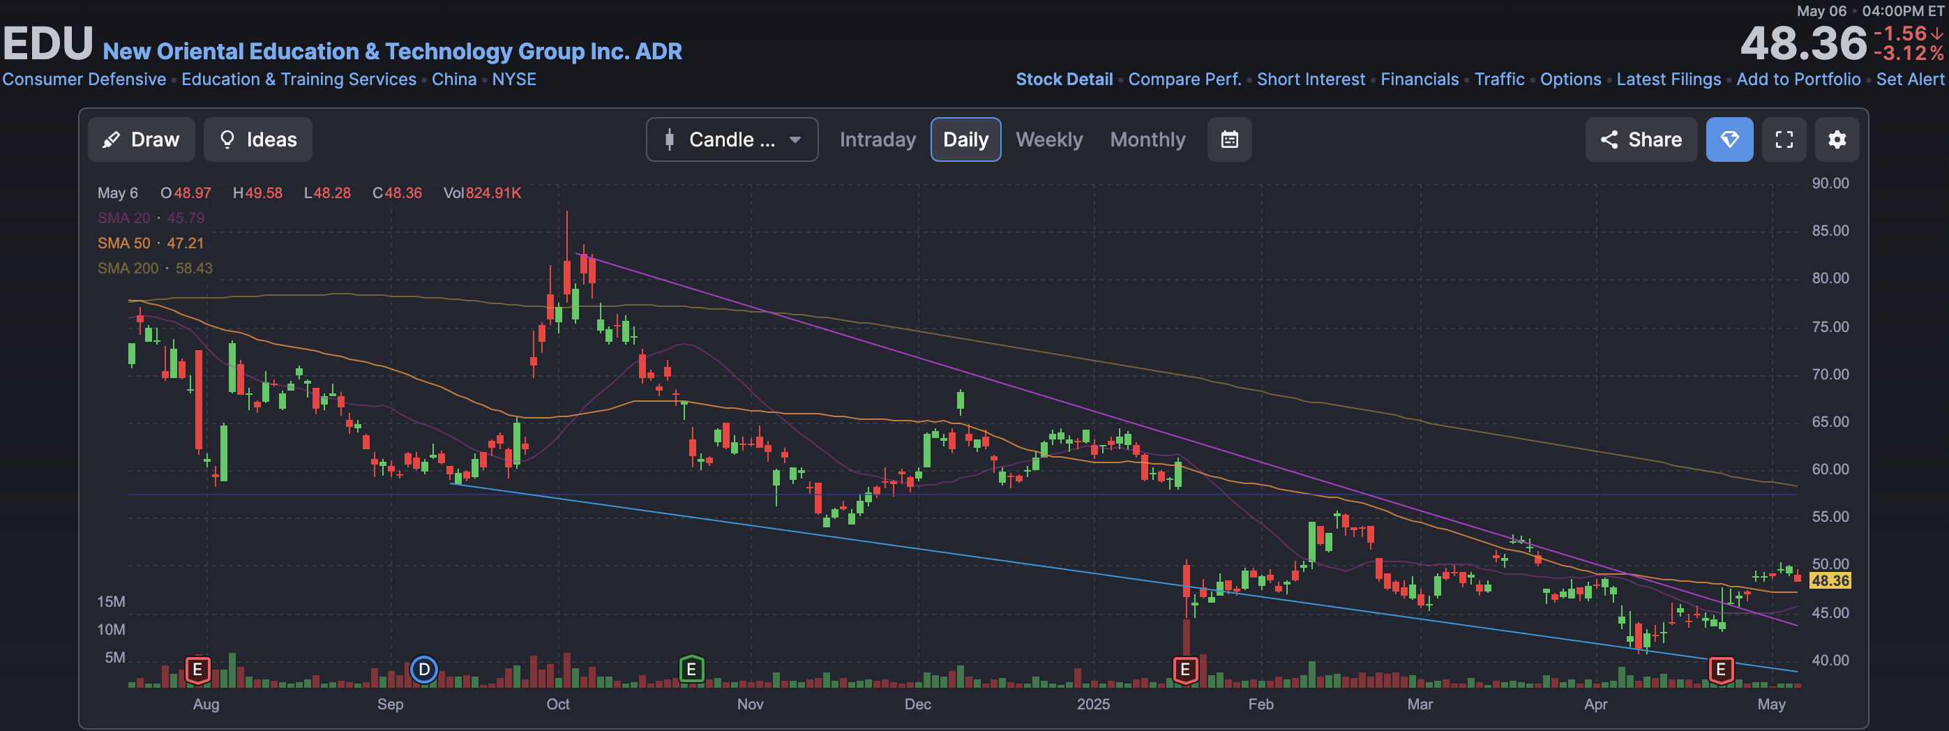Open the Short Interest link
Viewport: 1949px width, 731px height.
coord(1311,80)
